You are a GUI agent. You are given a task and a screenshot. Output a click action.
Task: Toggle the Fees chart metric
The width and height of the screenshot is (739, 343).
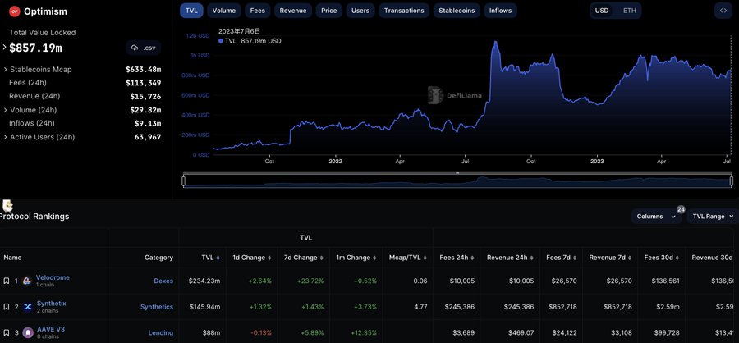257,11
